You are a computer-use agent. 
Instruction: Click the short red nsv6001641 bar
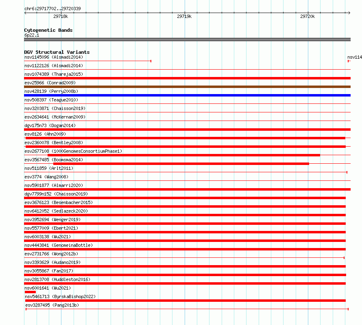pos(30,292)
